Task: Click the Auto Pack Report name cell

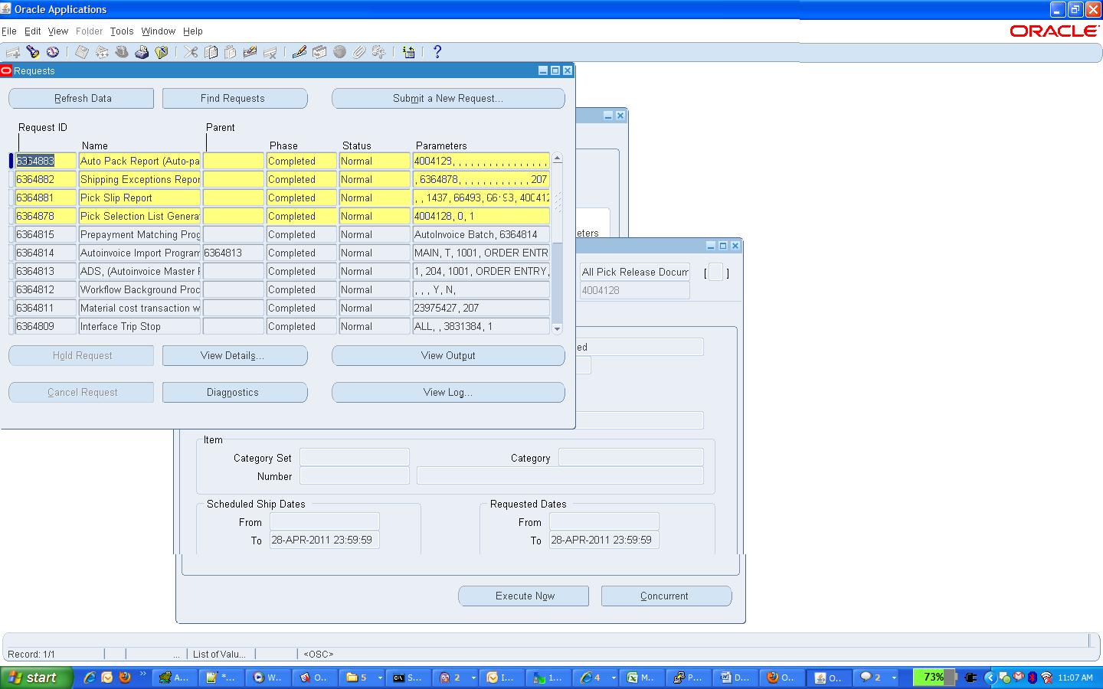Action: coord(139,161)
